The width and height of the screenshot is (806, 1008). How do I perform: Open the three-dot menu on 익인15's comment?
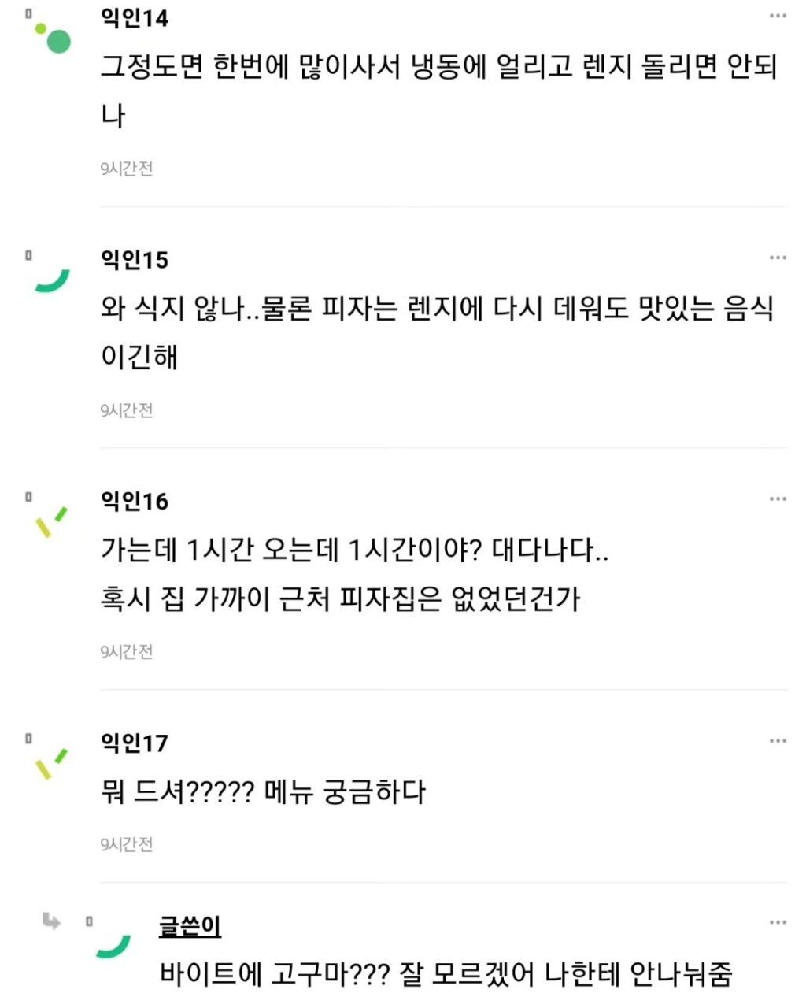point(778,258)
